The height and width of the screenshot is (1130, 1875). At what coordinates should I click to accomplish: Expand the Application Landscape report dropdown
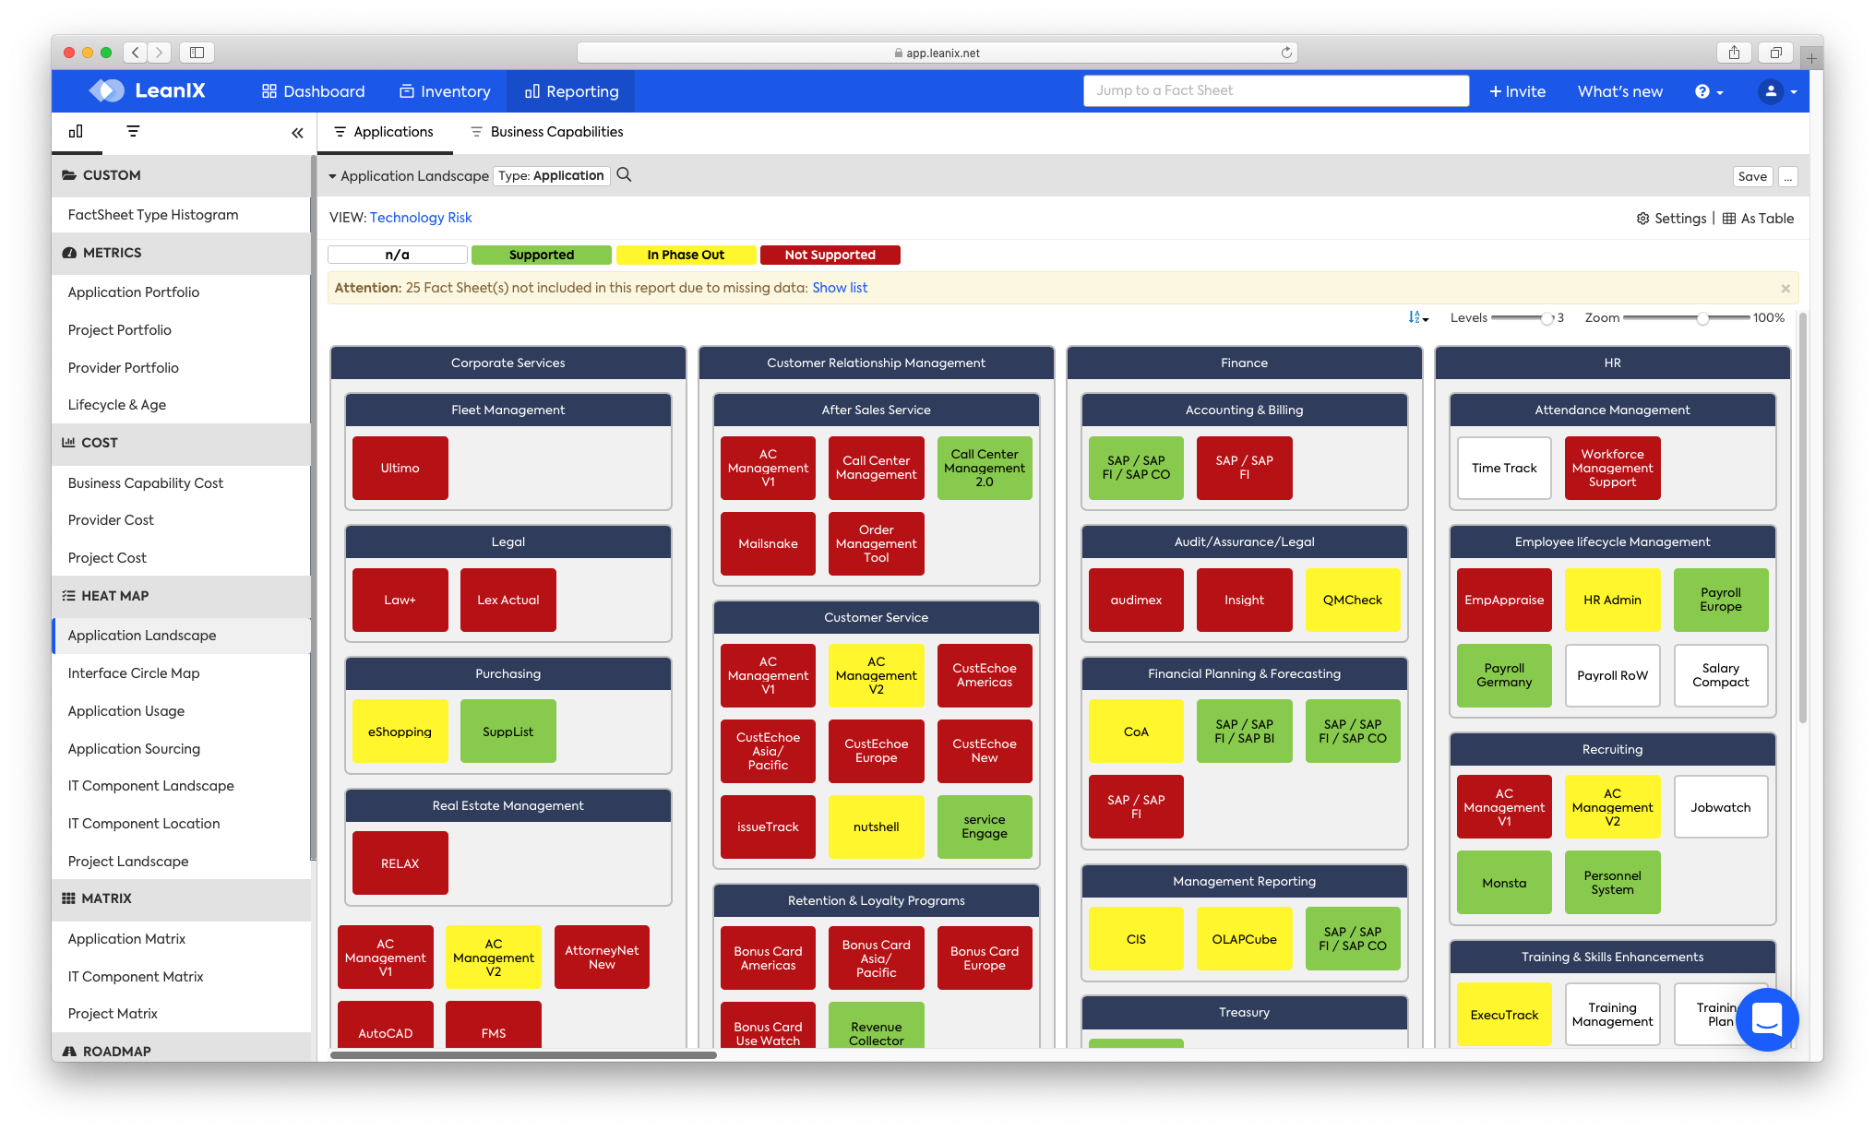[x=334, y=175]
